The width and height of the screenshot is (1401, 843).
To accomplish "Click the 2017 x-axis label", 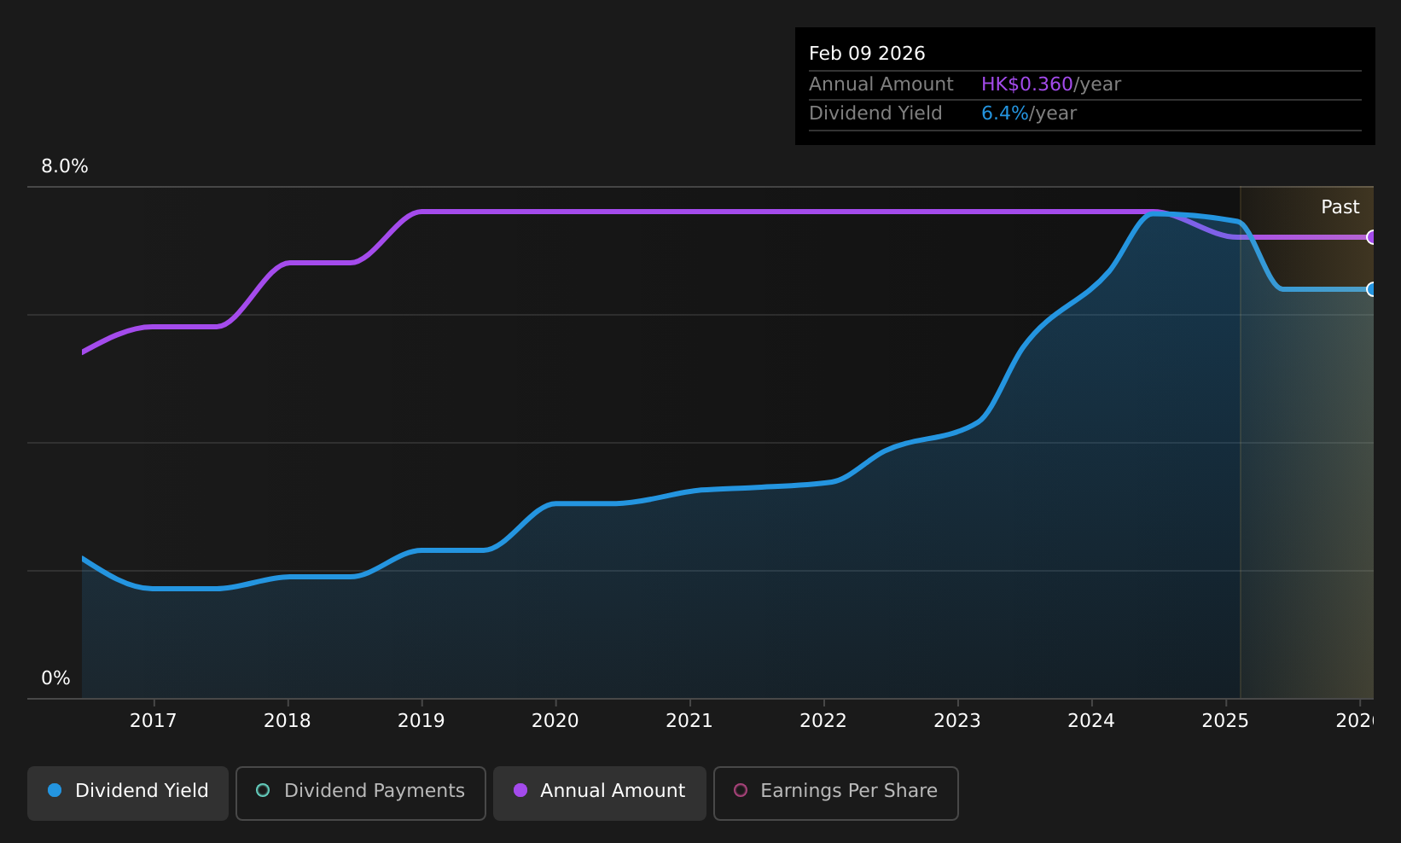I will (x=154, y=721).
